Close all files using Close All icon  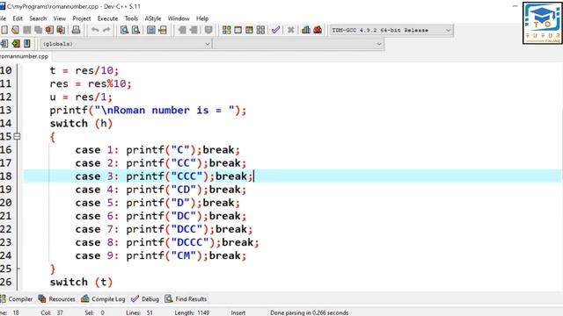click(61, 30)
